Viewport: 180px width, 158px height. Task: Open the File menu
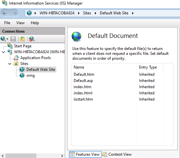point(7,23)
